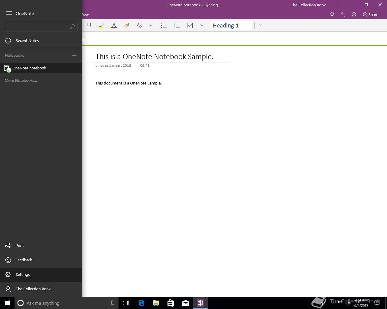Open Task View on the taskbar
Screen dimensions: 387x309
click(x=126, y=303)
